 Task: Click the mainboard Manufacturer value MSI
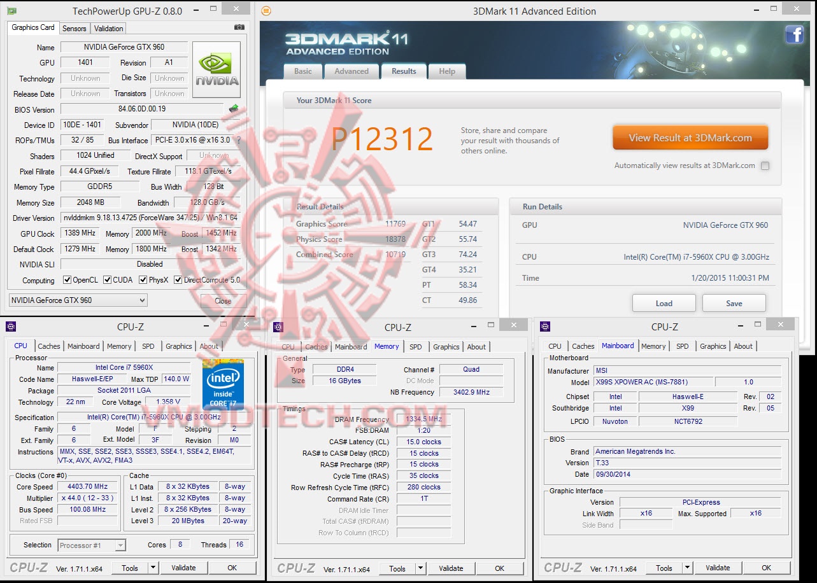pyautogui.click(x=687, y=370)
